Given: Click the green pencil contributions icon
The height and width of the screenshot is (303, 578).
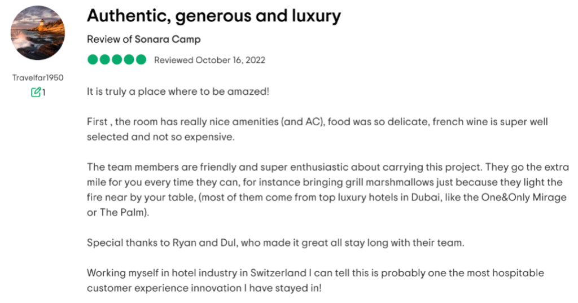Looking at the screenshot, I should (36, 92).
